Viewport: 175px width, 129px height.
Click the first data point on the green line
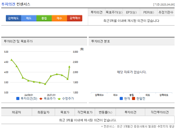click(11, 60)
